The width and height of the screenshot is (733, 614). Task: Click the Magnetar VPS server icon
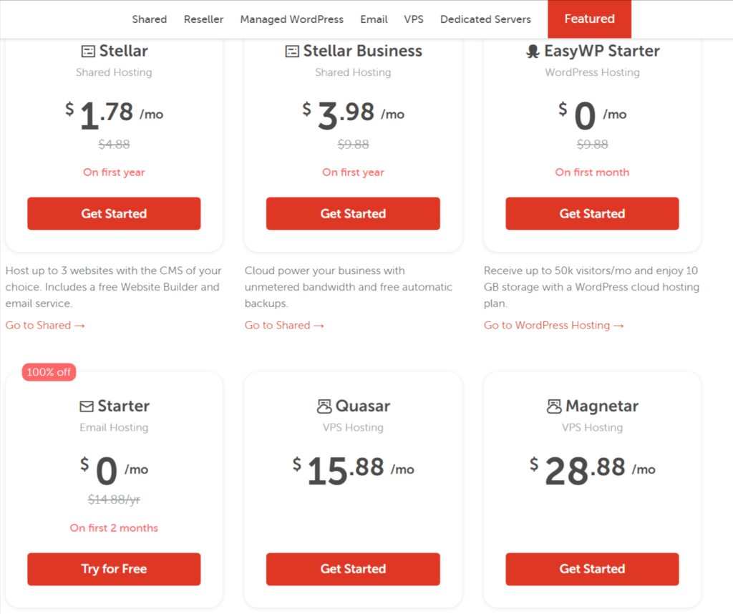coord(553,406)
